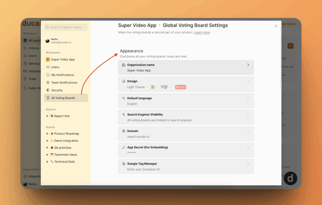Expand the Technical Debt board
Image resolution: width=322 pixels, height=205 pixels.
click(x=47, y=162)
